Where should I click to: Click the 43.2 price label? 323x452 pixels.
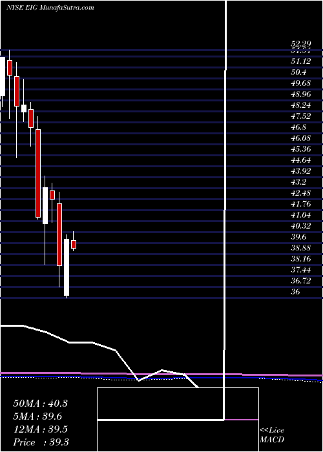click(x=298, y=181)
